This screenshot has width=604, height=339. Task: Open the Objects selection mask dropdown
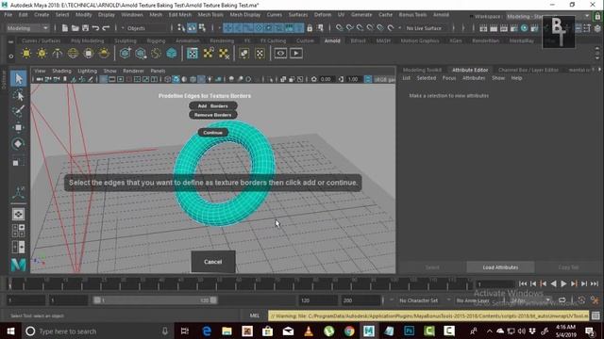pos(144,28)
